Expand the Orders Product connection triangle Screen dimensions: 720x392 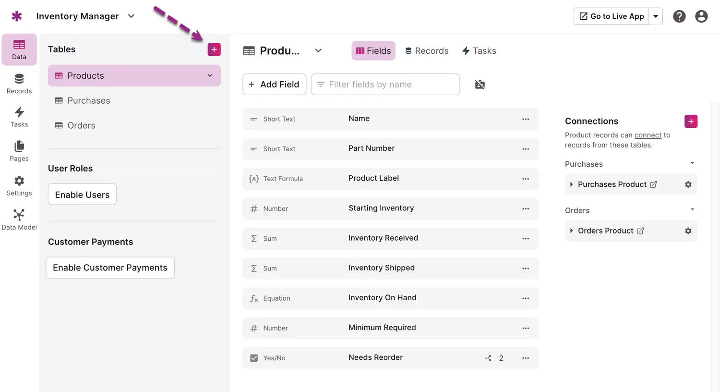(571, 231)
